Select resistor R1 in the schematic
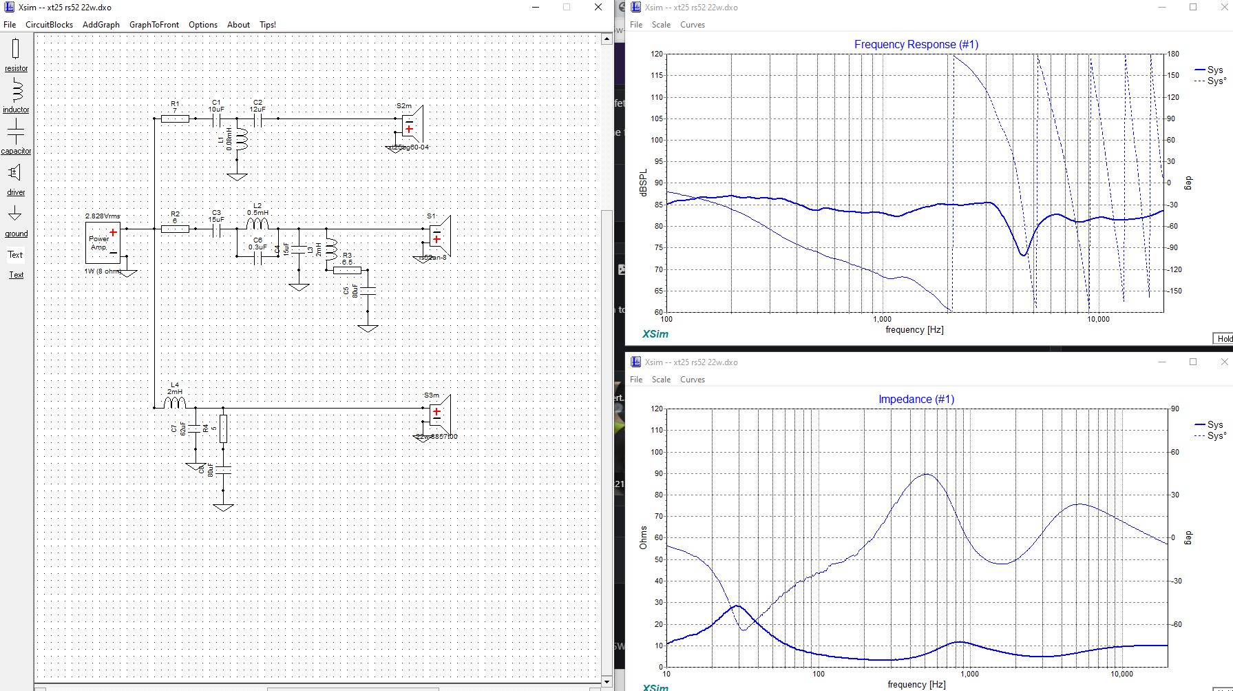The image size is (1233, 691). 175,118
